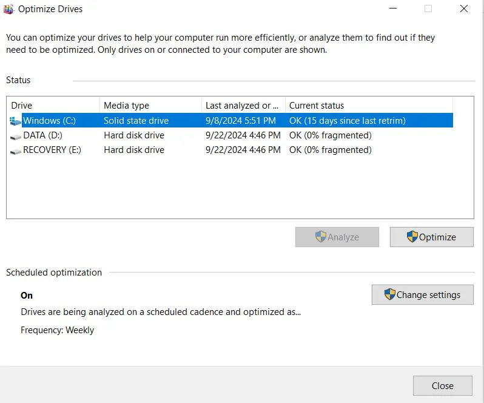Minimize the Optimize Drives window
This screenshot has width=484, height=403.
pos(393,8)
